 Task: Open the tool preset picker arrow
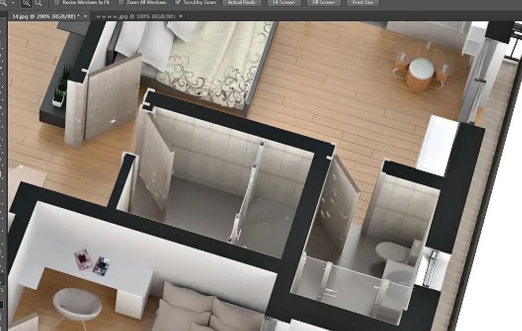(x=13, y=2)
